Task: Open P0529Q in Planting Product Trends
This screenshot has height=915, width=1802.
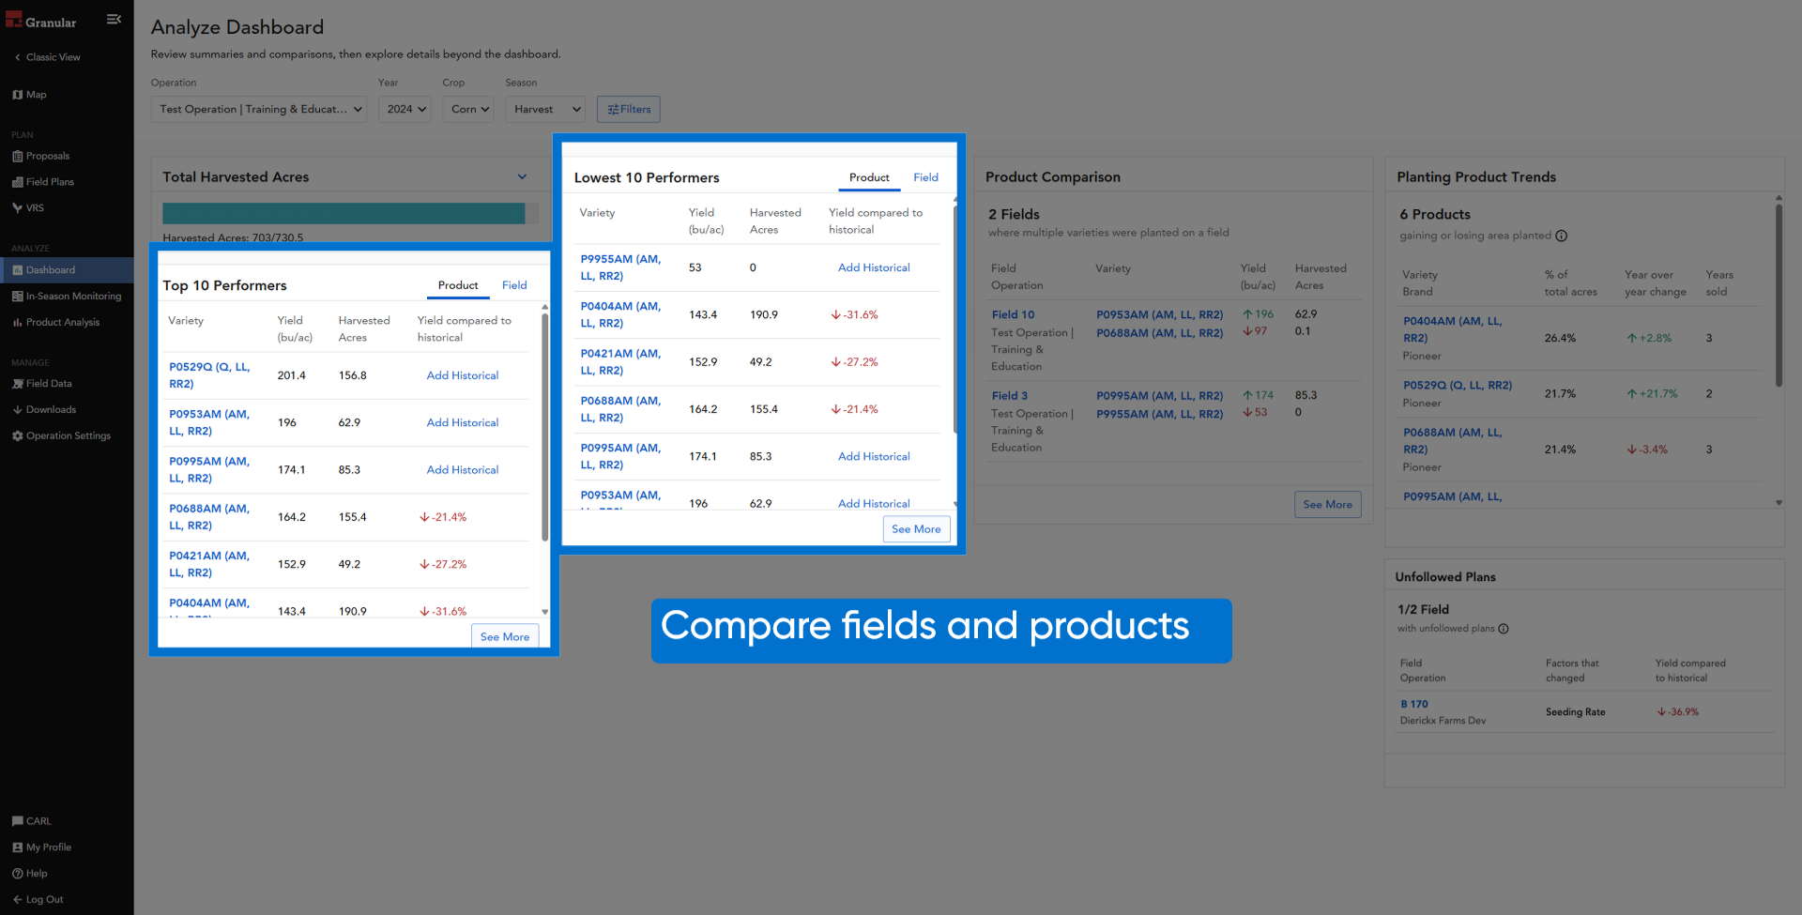Action: point(1458,386)
